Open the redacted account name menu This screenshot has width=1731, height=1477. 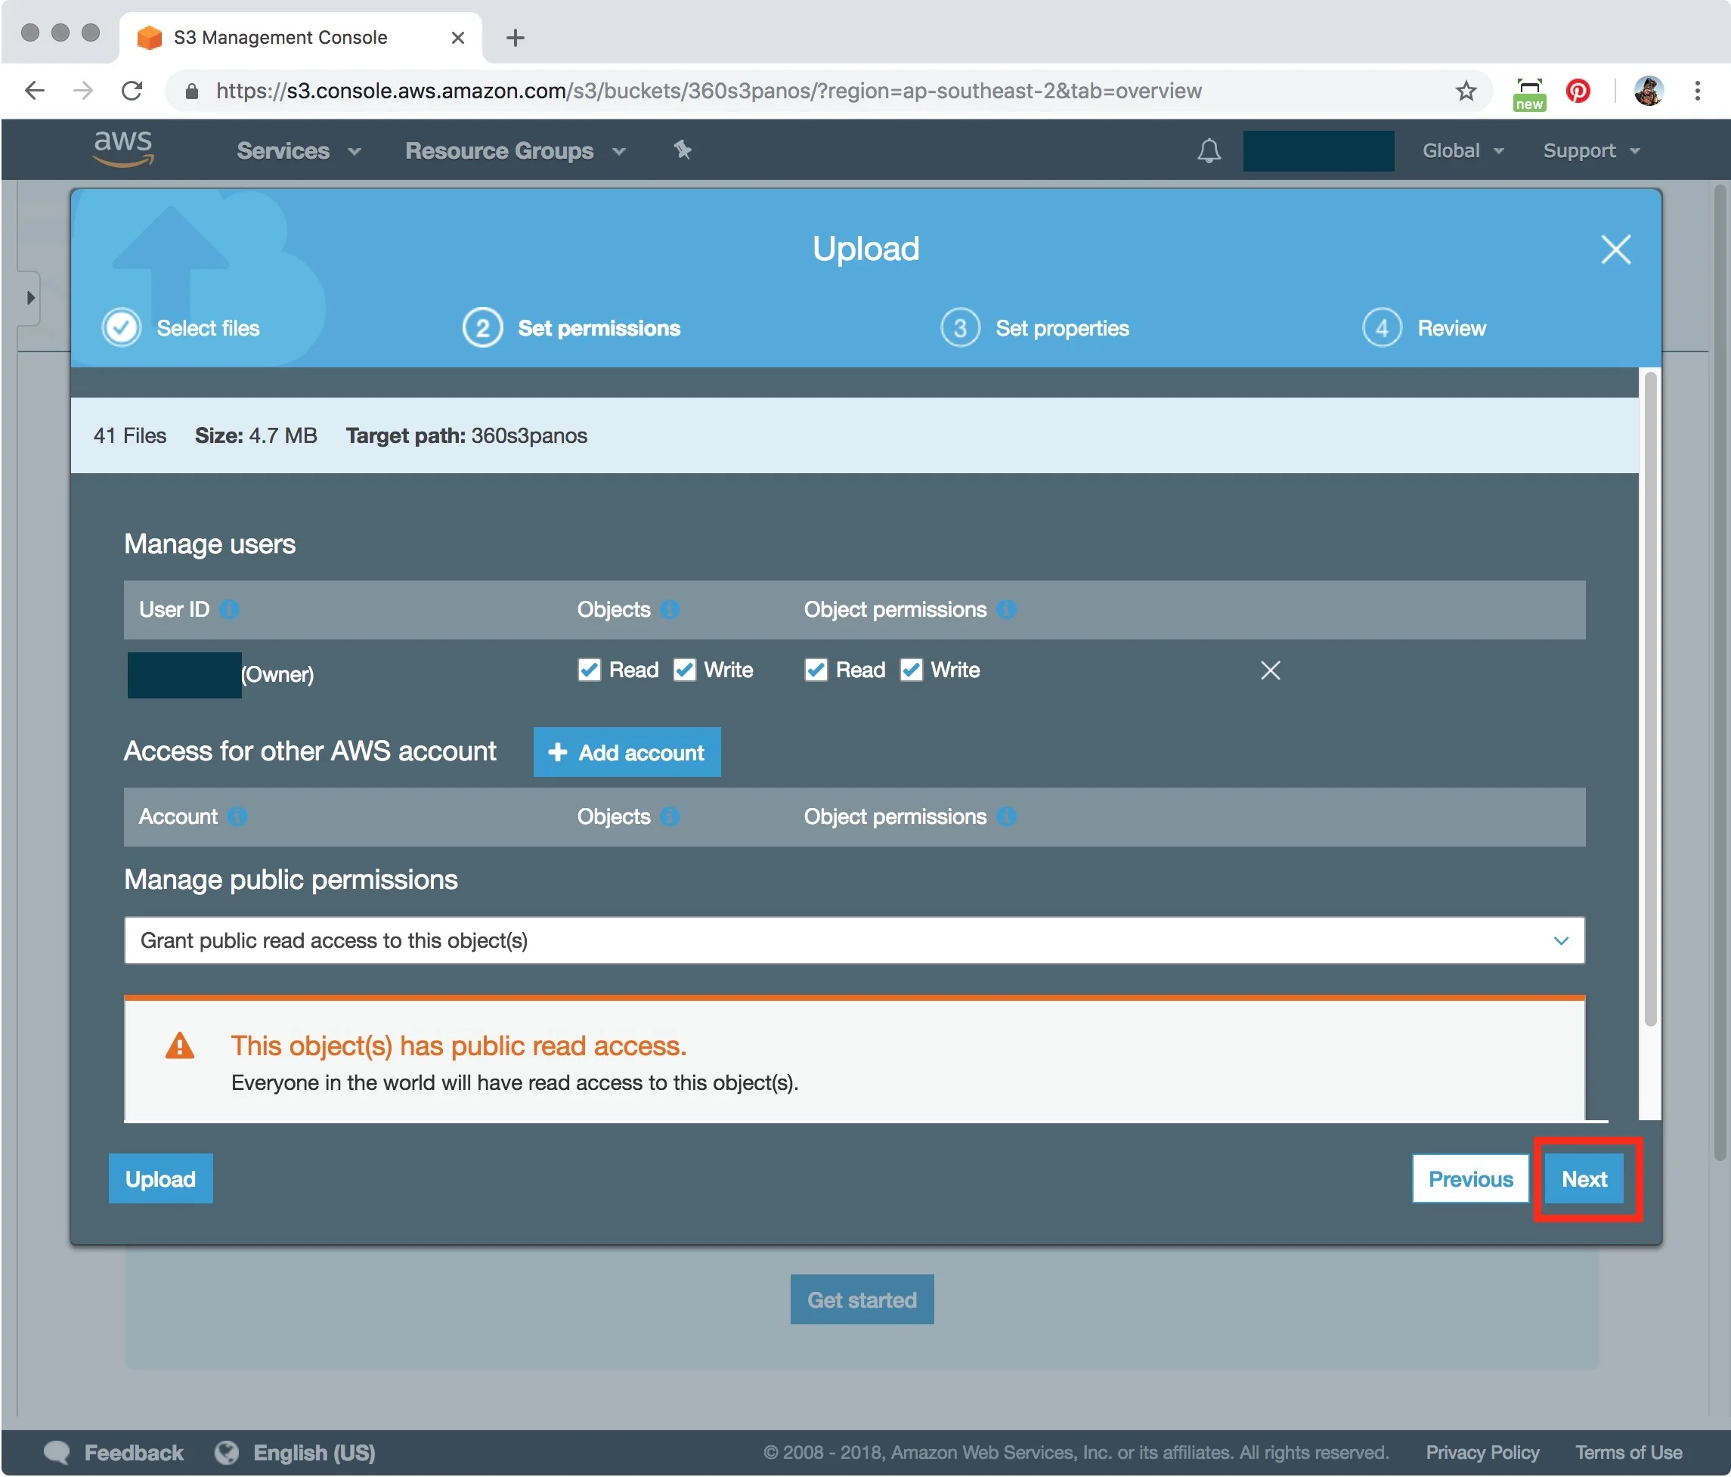click(x=1318, y=151)
